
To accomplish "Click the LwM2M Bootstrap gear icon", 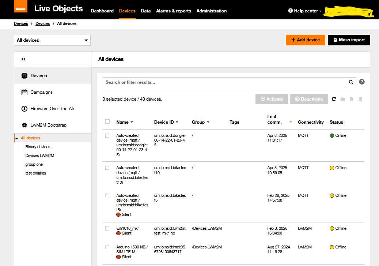I will [x=24, y=125].
